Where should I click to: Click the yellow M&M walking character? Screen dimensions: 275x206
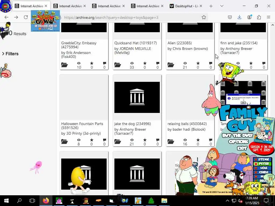pos(79,180)
